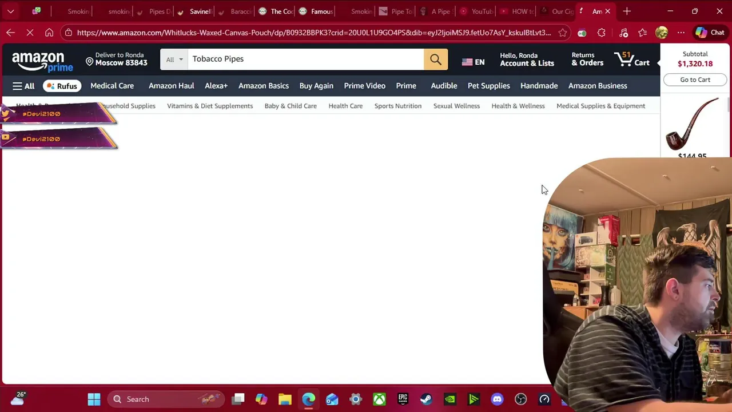Close the active Amazon tab
The height and width of the screenshot is (412, 732).
[x=607, y=11]
